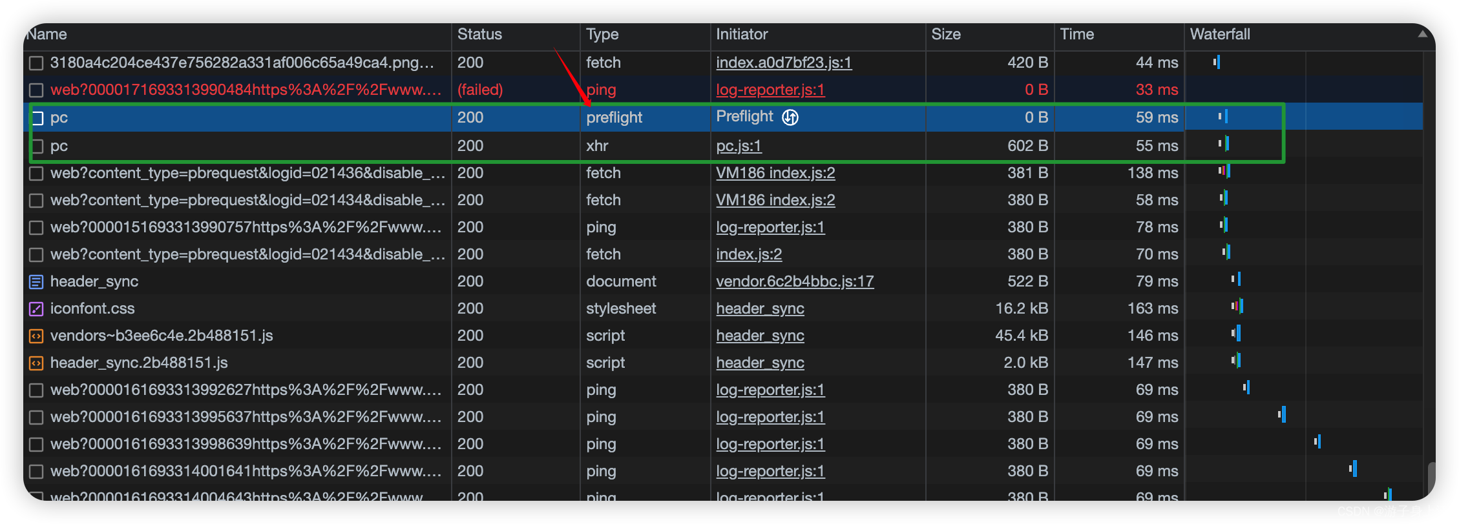
Task: Open header_sync initiator link for header_sync.2b488151.js
Action: click(x=760, y=363)
